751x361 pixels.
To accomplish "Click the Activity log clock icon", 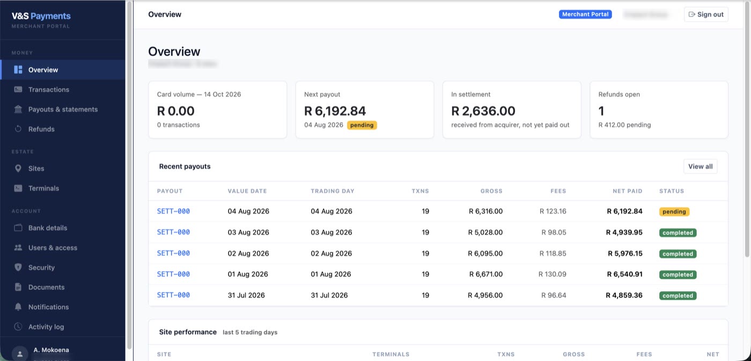I will (x=18, y=327).
